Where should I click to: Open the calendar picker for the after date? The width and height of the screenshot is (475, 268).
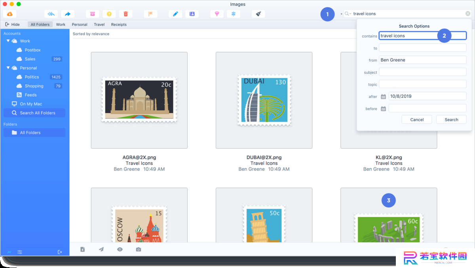[x=383, y=96]
